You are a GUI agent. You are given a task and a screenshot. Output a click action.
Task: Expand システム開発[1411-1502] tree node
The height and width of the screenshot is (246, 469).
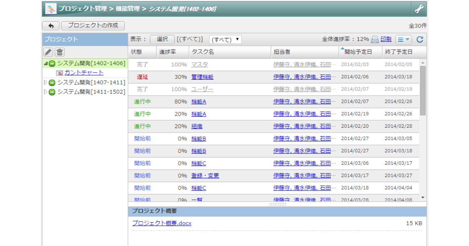click(46, 92)
